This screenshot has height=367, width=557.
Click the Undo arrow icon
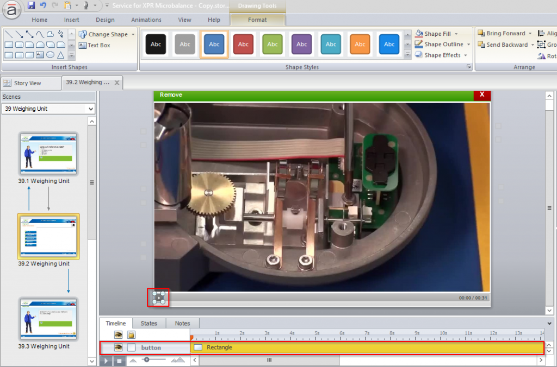[x=43, y=5]
